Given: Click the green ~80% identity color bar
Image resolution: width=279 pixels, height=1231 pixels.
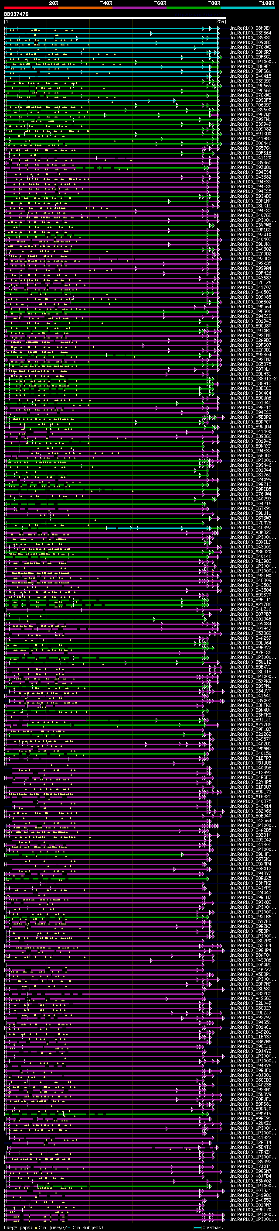Looking at the screenshot, I should tap(194, 8).
